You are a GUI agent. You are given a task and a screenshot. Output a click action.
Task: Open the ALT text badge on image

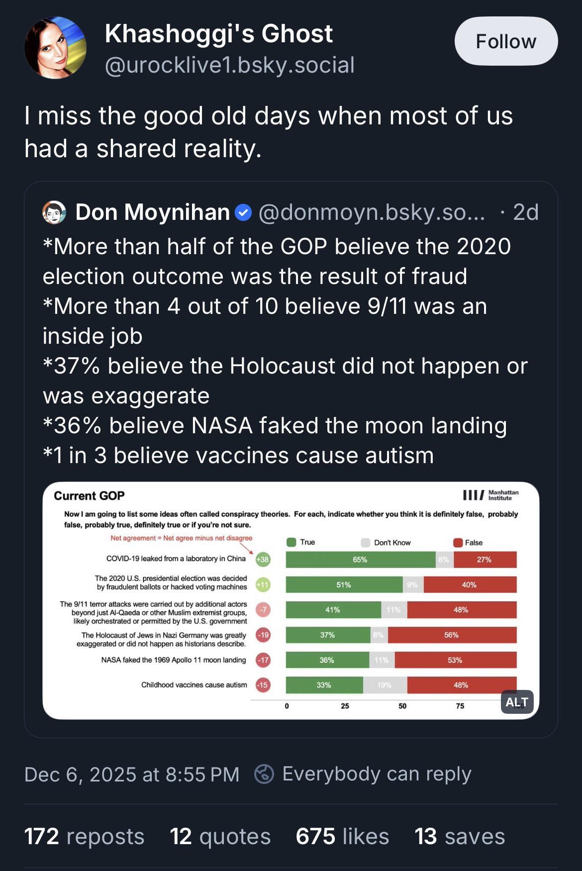pyautogui.click(x=517, y=702)
